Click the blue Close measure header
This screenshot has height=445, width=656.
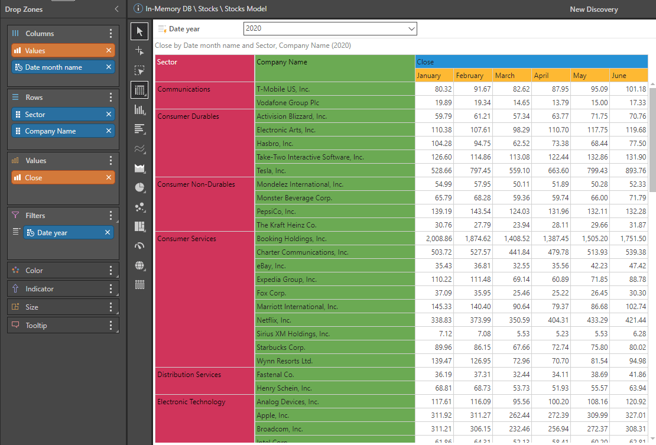point(531,61)
